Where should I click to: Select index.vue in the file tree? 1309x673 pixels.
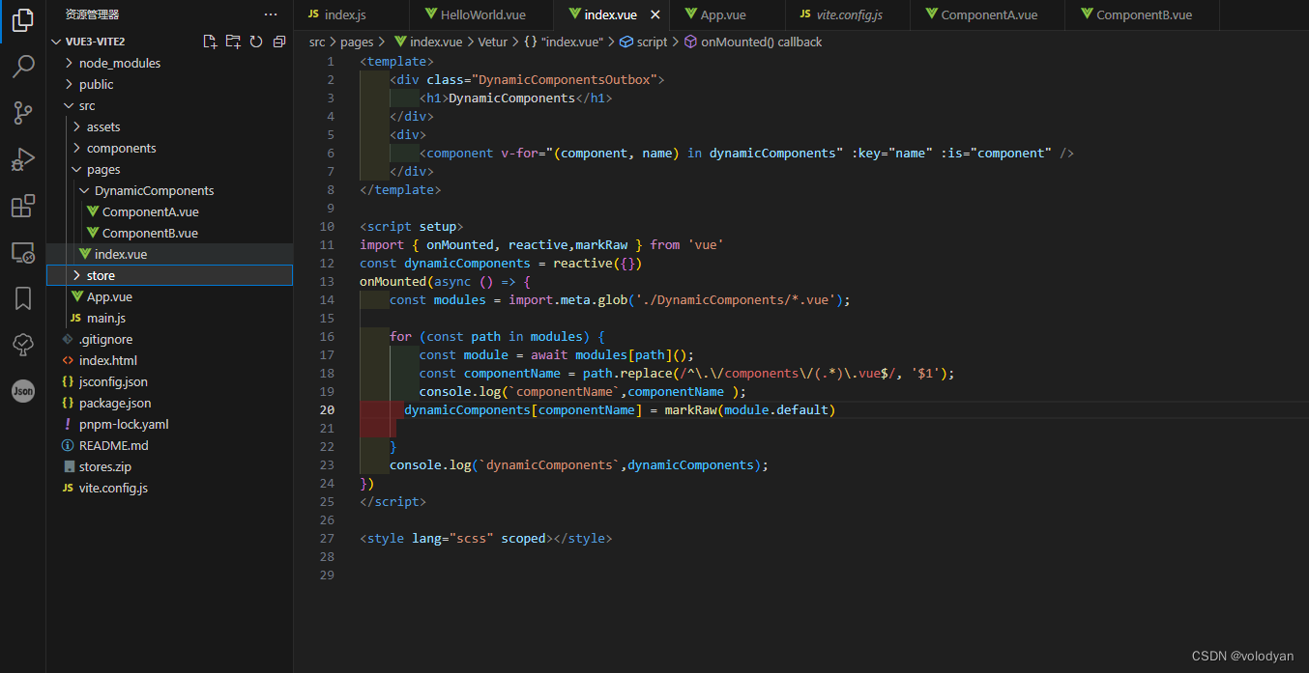coord(169,254)
